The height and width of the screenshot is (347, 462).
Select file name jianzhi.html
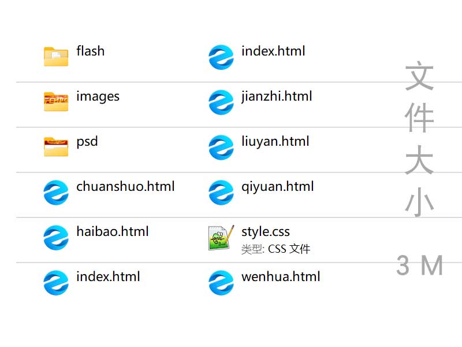point(277,97)
